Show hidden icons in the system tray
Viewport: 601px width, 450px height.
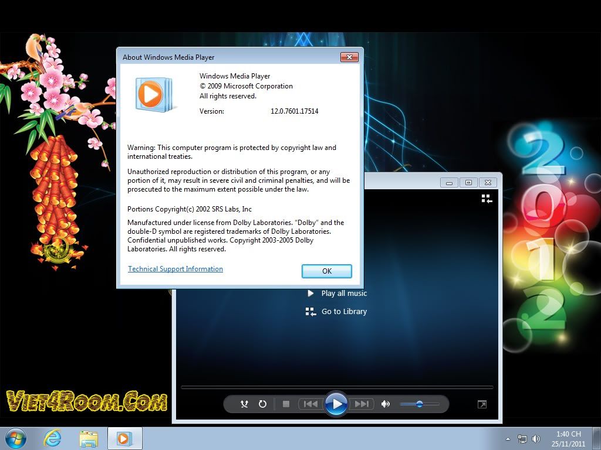pyautogui.click(x=508, y=439)
